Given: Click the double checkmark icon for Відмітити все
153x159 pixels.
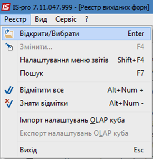Looking at the screenshot, I should (x=9, y=90).
